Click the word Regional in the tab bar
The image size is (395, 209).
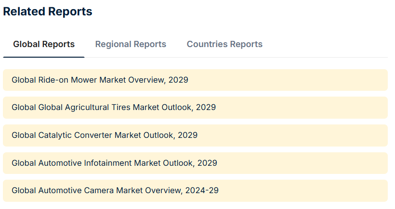[113, 44]
